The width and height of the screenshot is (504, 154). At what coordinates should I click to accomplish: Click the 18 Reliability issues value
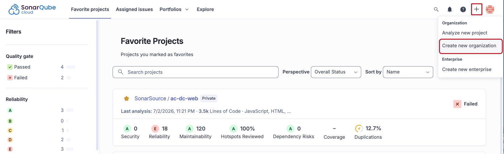(165, 129)
